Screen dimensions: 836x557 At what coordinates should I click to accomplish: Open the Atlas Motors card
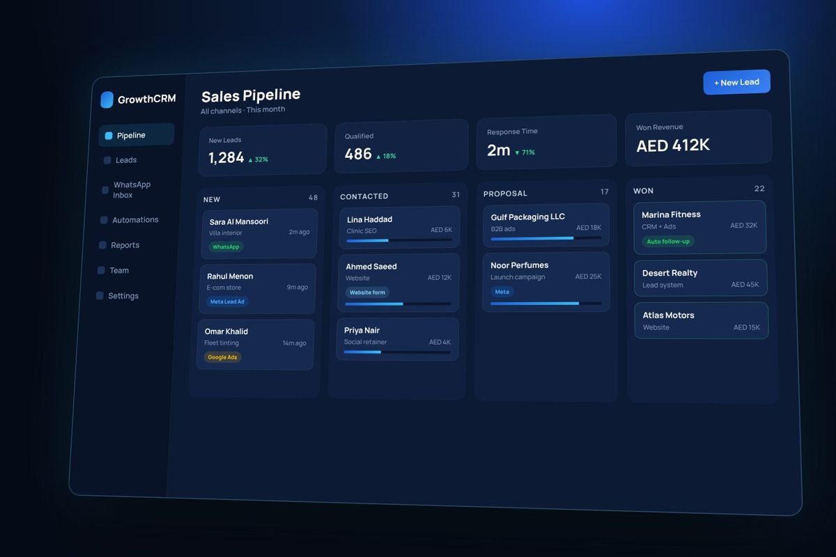pyautogui.click(x=701, y=320)
